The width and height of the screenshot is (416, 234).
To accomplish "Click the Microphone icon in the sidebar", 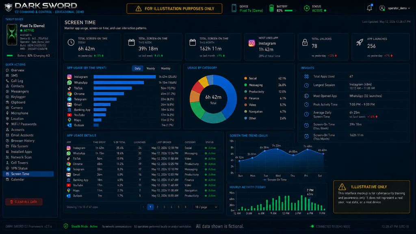I will pos(7,113).
